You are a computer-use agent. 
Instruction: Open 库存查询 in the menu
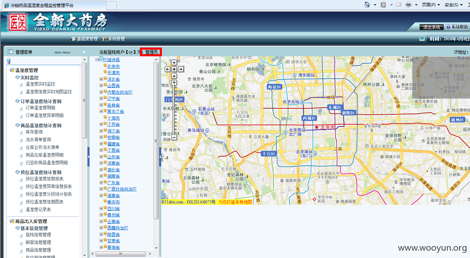click(34, 132)
